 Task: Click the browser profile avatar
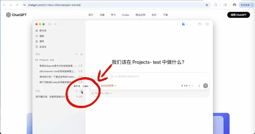pyautogui.click(x=235, y=5)
